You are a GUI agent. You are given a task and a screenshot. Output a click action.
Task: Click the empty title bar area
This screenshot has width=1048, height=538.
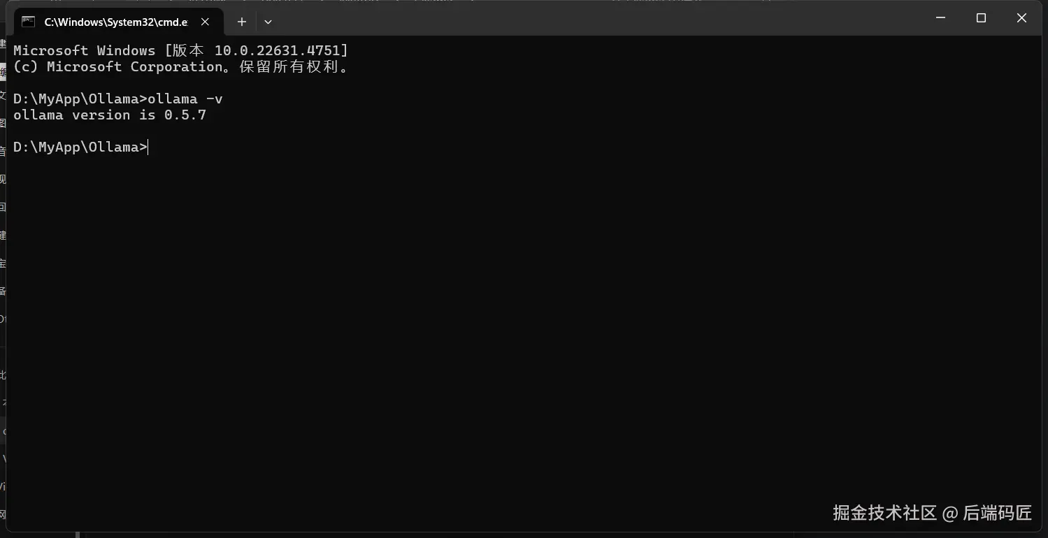coord(594,20)
